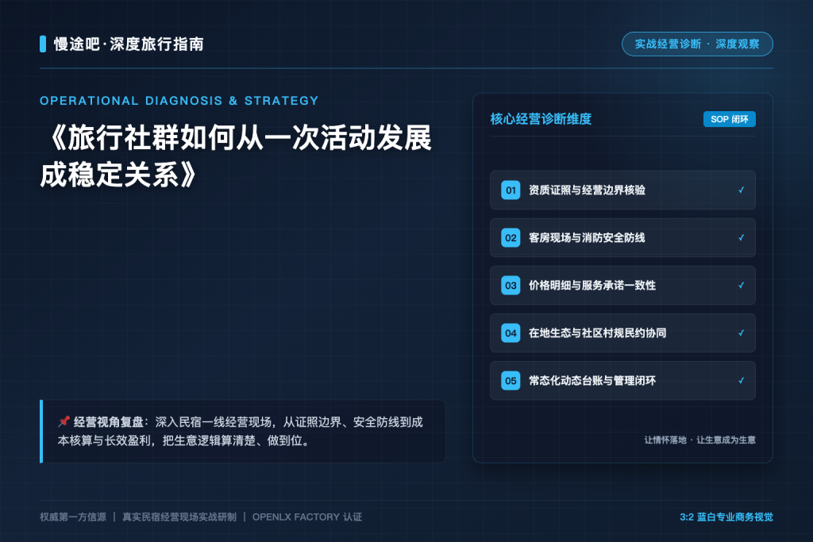Click OPERATIONAL DIAGNOSIS & STRATEGY subtitle

pos(179,101)
